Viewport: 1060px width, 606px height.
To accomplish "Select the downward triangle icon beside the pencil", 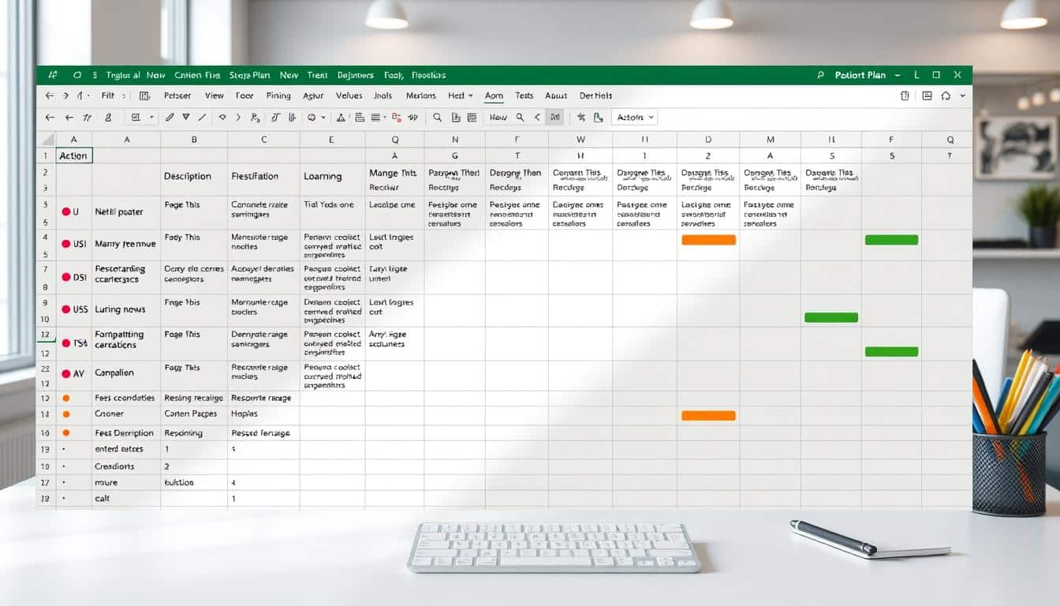I will click(185, 117).
